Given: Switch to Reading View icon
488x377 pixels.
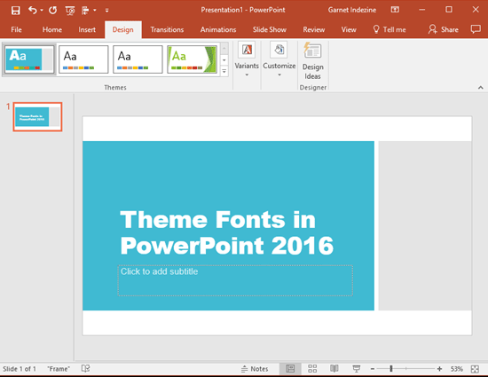Looking at the screenshot, I should pos(335,369).
